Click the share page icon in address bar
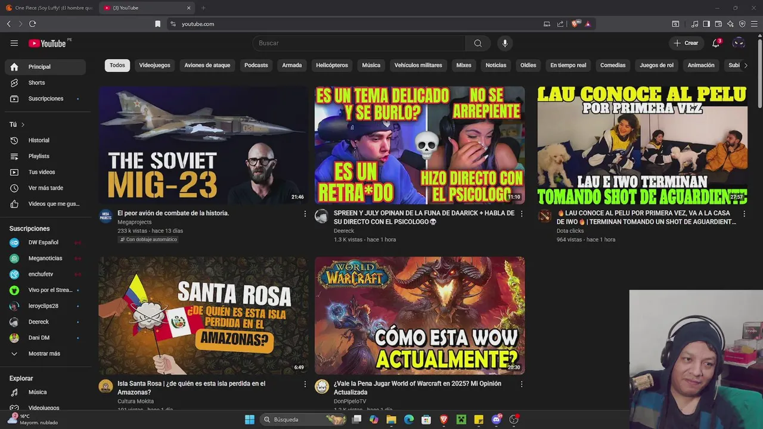763x429 pixels. (x=560, y=24)
